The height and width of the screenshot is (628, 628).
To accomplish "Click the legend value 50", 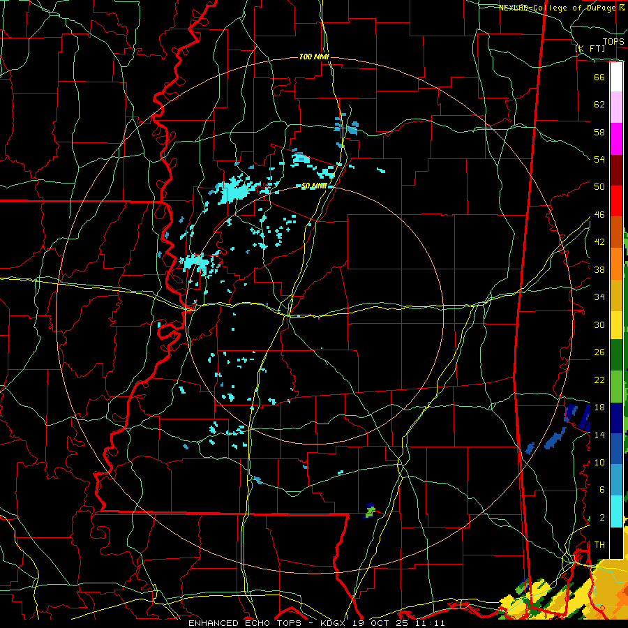I will tap(599, 186).
